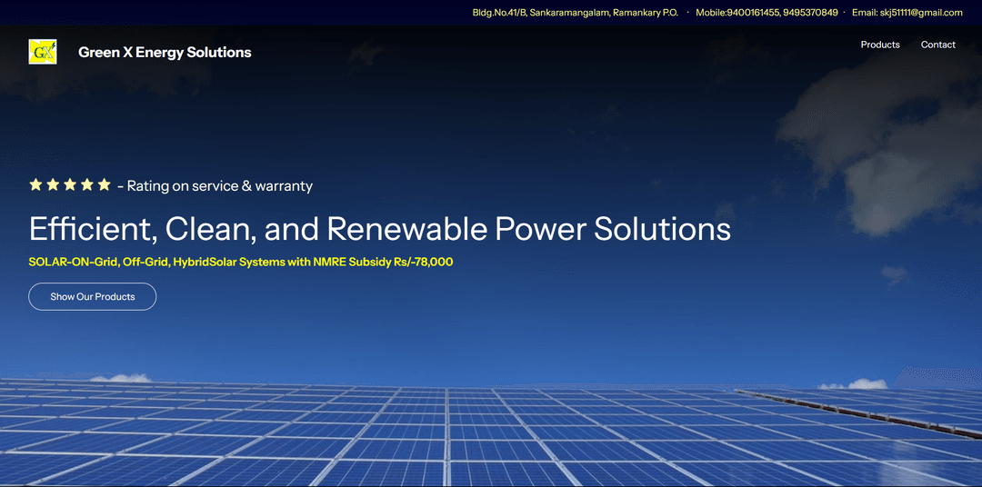Click the fifth rating star
Screen dimensions: 982x487
[x=104, y=184]
